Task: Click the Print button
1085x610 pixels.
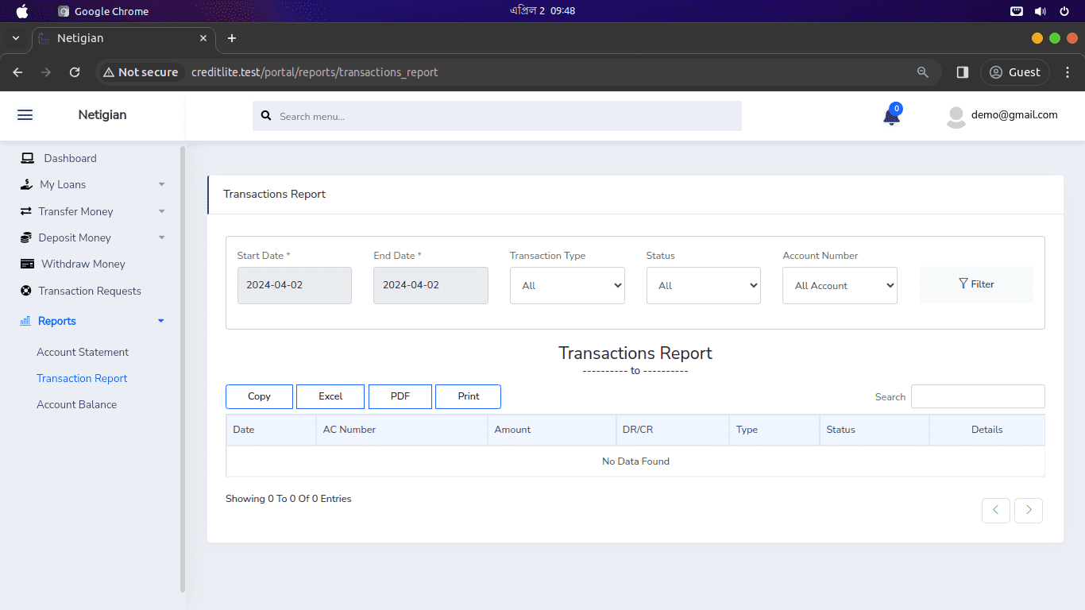Action: pyautogui.click(x=469, y=396)
